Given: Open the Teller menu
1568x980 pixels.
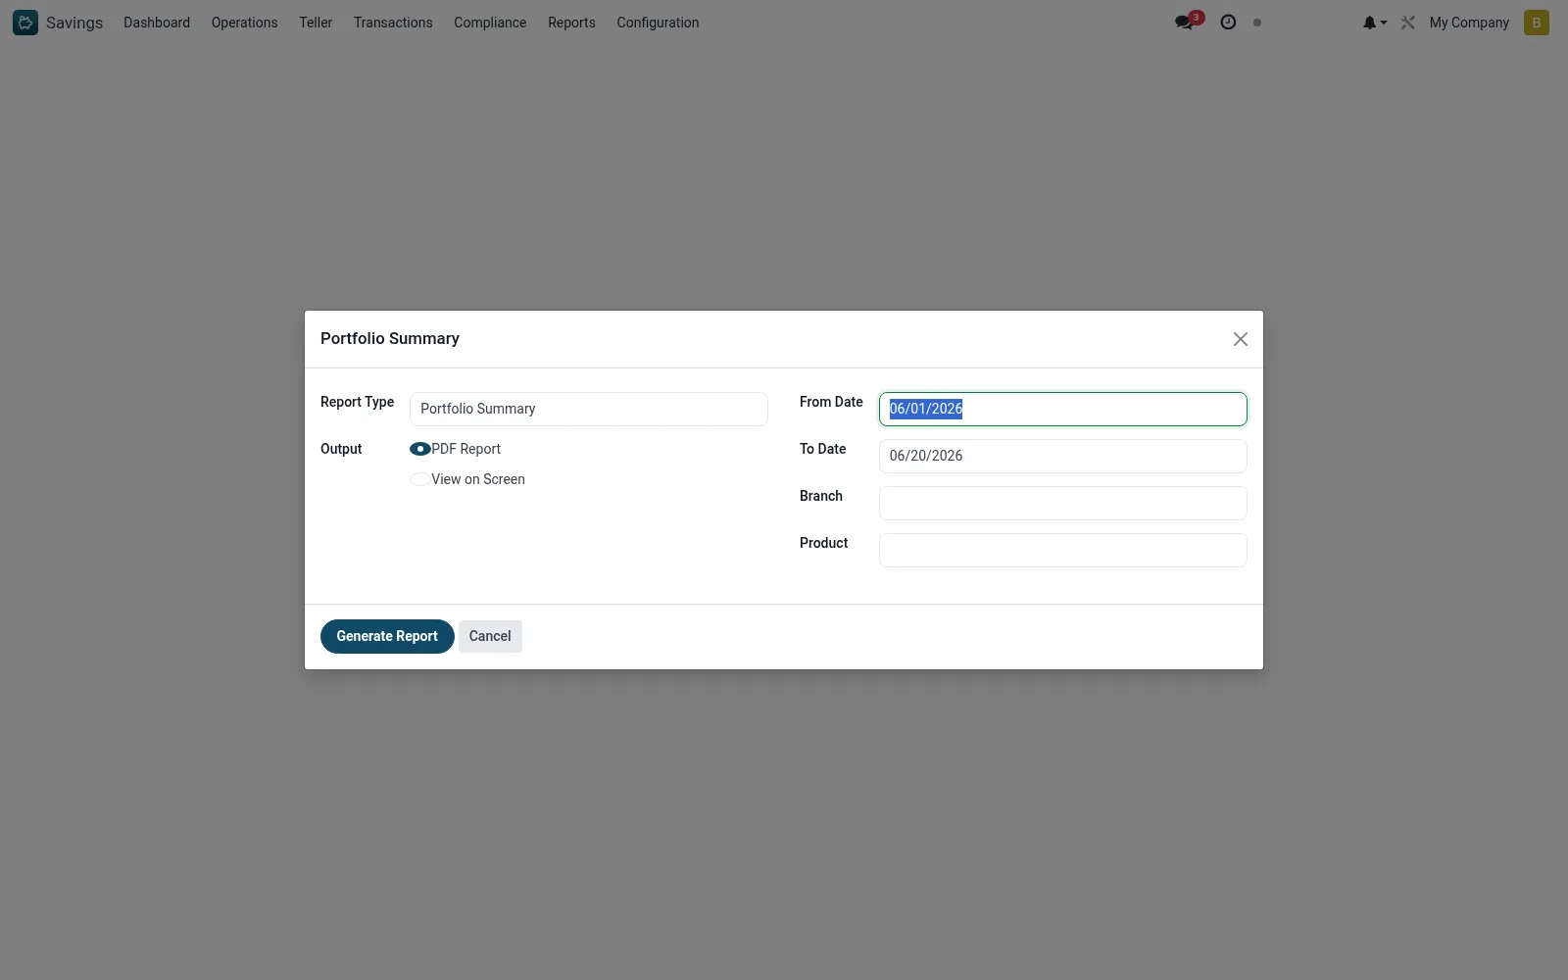Looking at the screenshot, I should [316, 23].
